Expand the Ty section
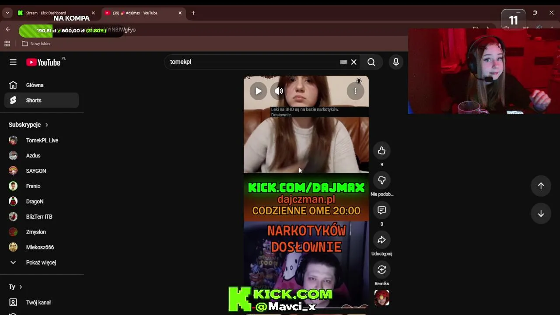Viewport: 560px width, 315px height. coord(15,287)
